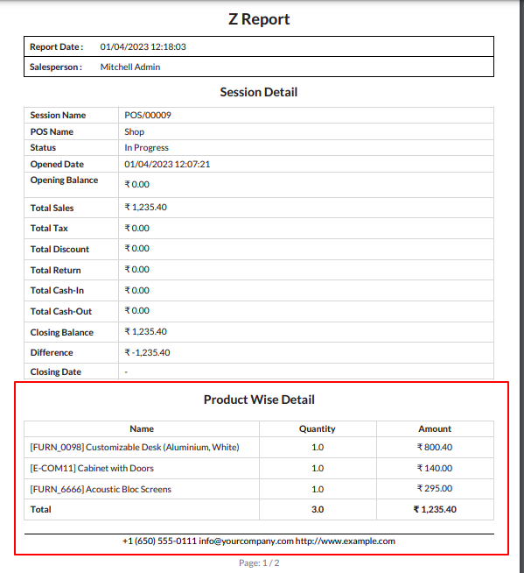The height and width of the screenshot is (573, 524).
Task: Click the Z Report title heading
Action: click(259, 19)
